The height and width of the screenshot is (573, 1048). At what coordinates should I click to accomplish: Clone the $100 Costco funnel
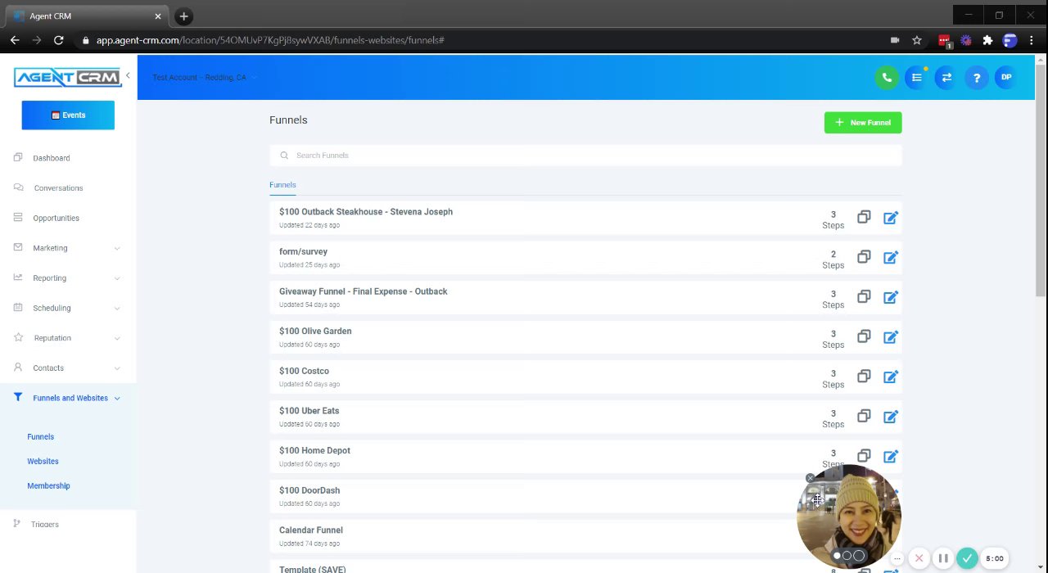[864, 377]
